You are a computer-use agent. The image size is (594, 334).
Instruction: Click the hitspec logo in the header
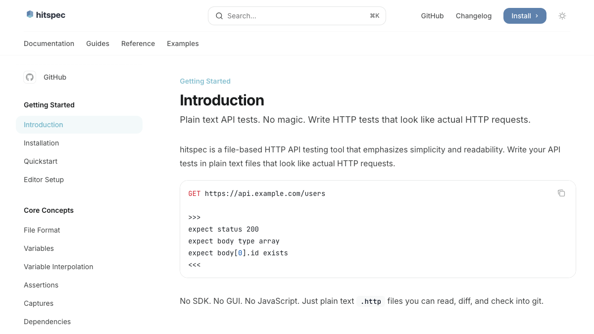click(x=46, y=15)
